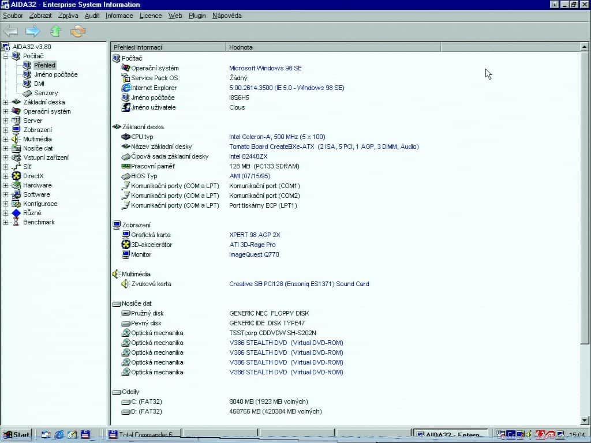Click the Různé blue diamond icon

point(16,213)
